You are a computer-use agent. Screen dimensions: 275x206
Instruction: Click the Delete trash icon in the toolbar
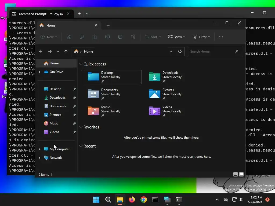[x=133, y=37]
